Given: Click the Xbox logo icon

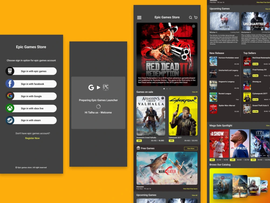Looking at the screenshot, I should pyautogui.click(x=10, y=108).
